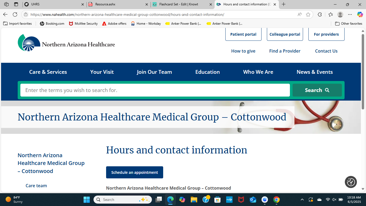Click the Windows taskbar Search box
Image resolution: width=366 pixels, height=206 pixels.
(x=123, y=200)
